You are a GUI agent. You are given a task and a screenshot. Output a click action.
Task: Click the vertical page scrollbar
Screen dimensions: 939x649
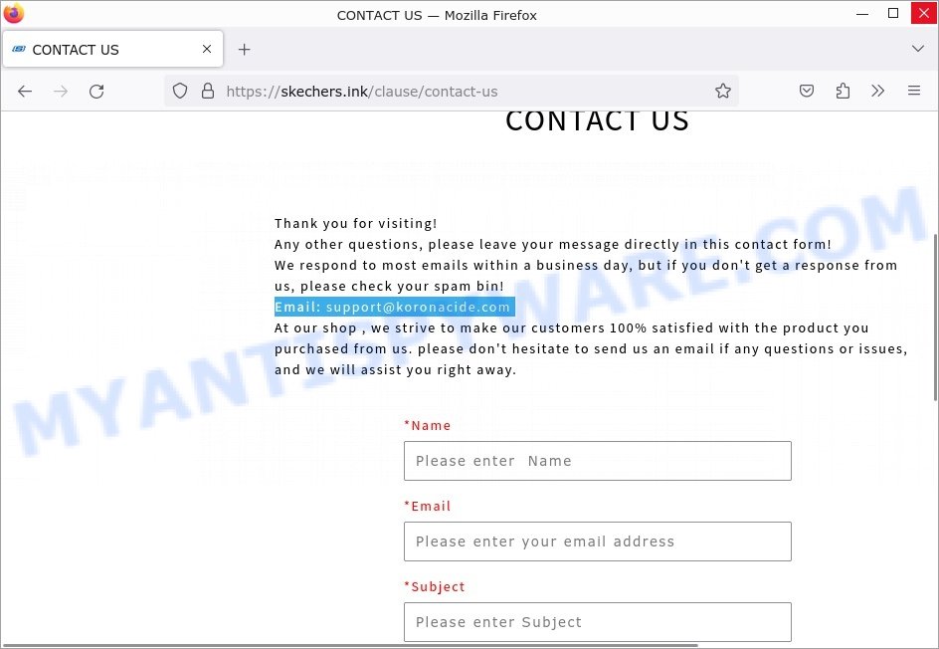coord(935,318)
